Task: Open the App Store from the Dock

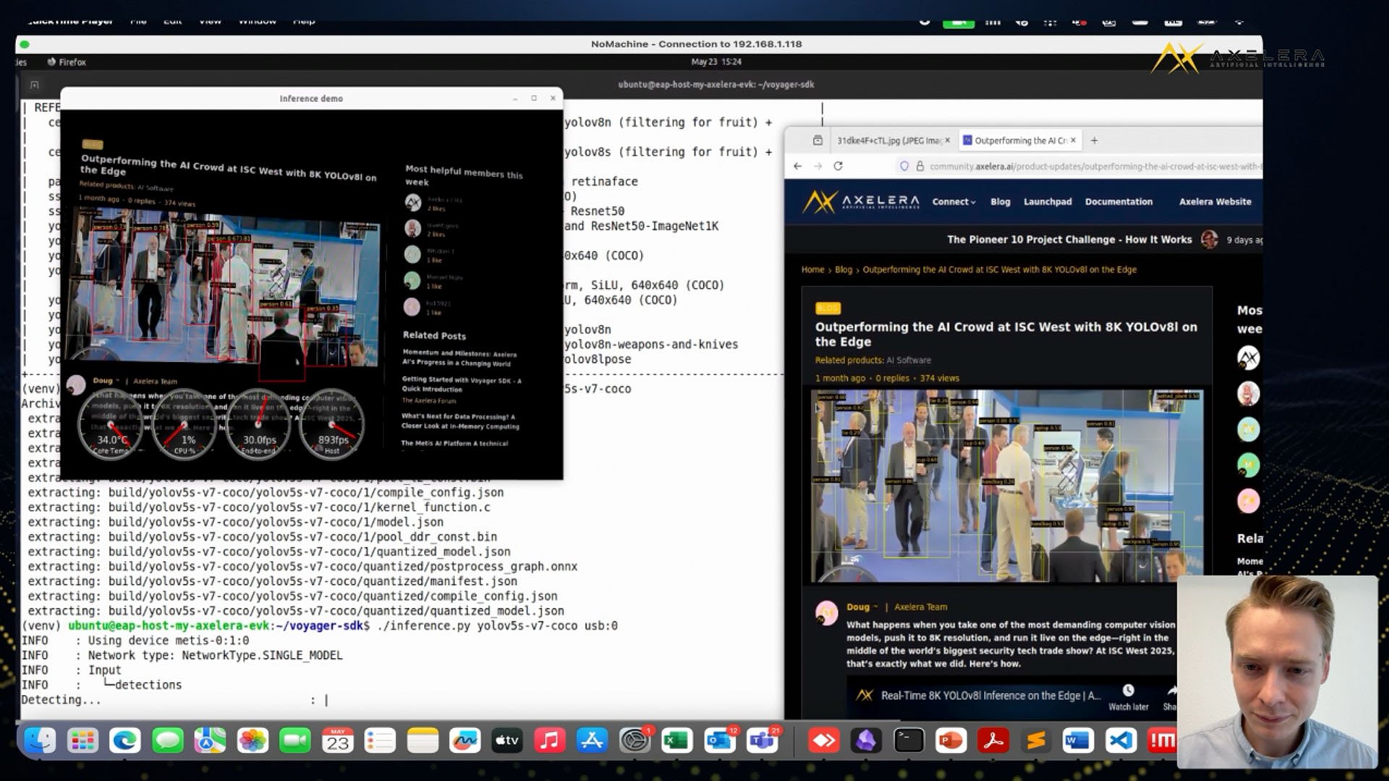Action: 592,741
